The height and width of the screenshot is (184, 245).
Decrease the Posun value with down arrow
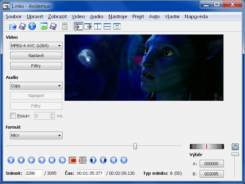click(52, 117)
